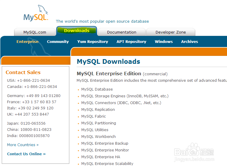Go to the Developer Zone tab
227x167 pixels.
tap(171, 32)
